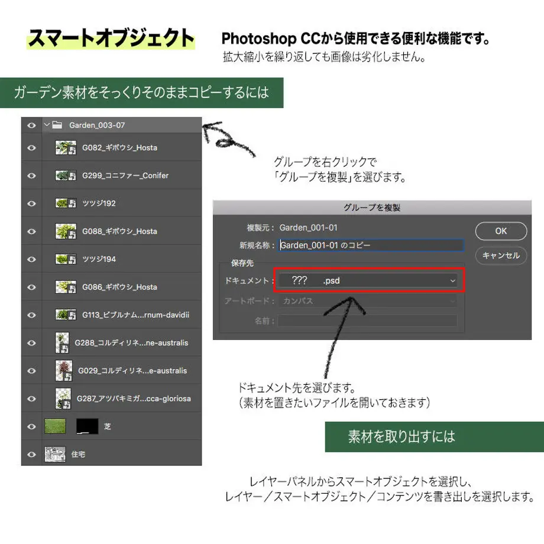Click the キャンセル button
544x544 pixels.
(501, 255)
